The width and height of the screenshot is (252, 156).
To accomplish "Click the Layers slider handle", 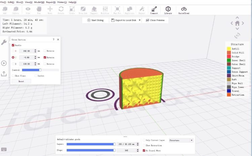I will pos(114,144).
